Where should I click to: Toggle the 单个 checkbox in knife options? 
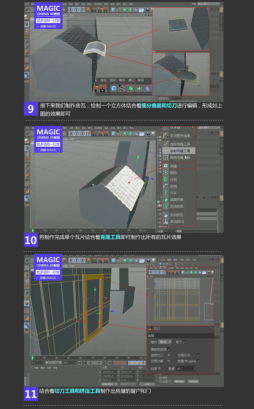point(185,342)
